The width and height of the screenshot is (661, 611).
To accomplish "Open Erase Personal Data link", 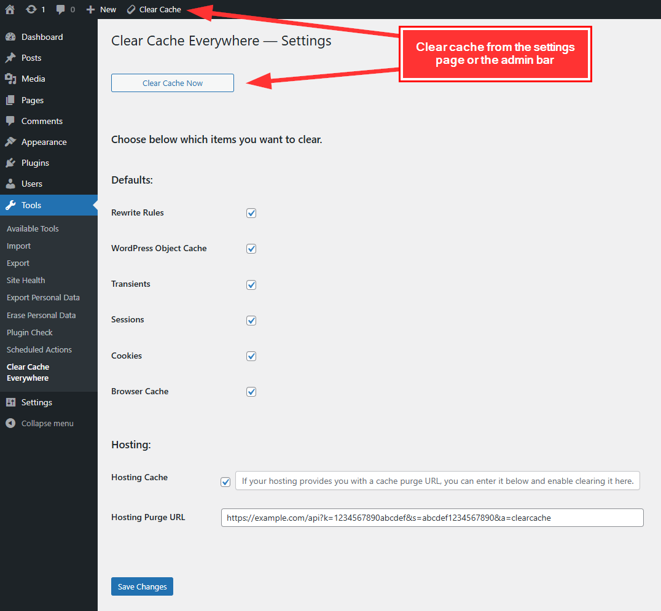I will (41, 315).
